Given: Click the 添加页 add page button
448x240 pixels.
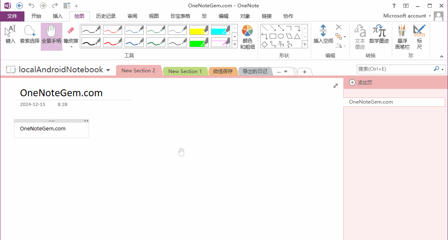Looking at the screenshot, I should tap(360, 83).
